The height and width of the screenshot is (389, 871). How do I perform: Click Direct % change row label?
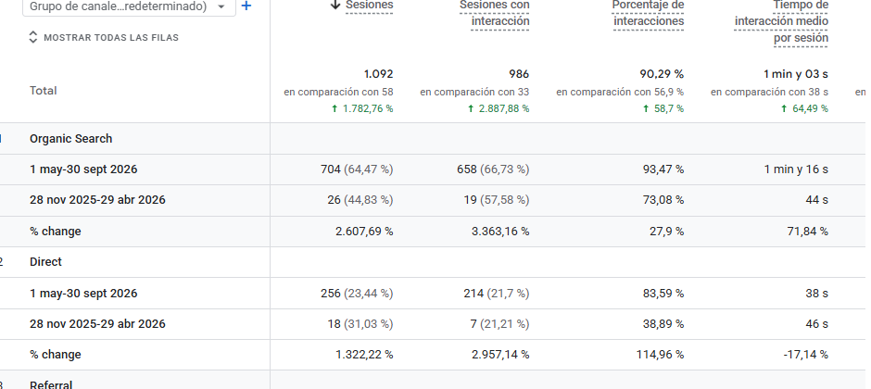pos(56,355)
